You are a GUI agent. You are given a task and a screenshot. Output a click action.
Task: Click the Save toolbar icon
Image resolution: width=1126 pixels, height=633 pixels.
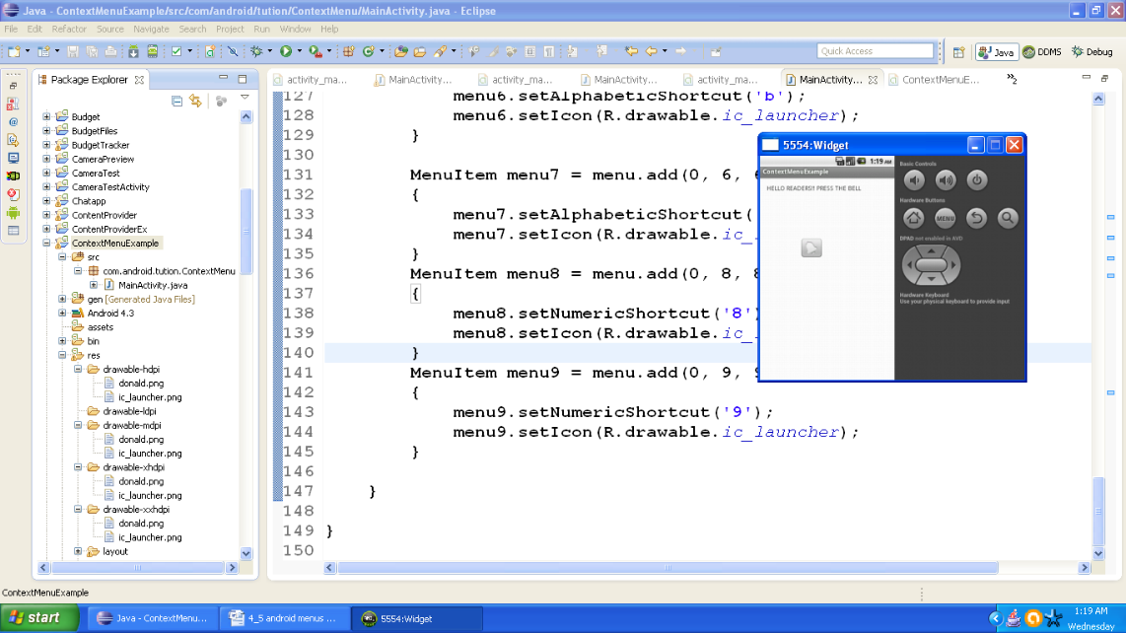pyautogui.click(x=73, y=51)
